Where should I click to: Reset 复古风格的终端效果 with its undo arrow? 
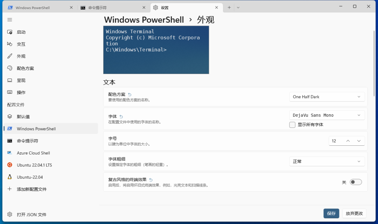point(151,180)
